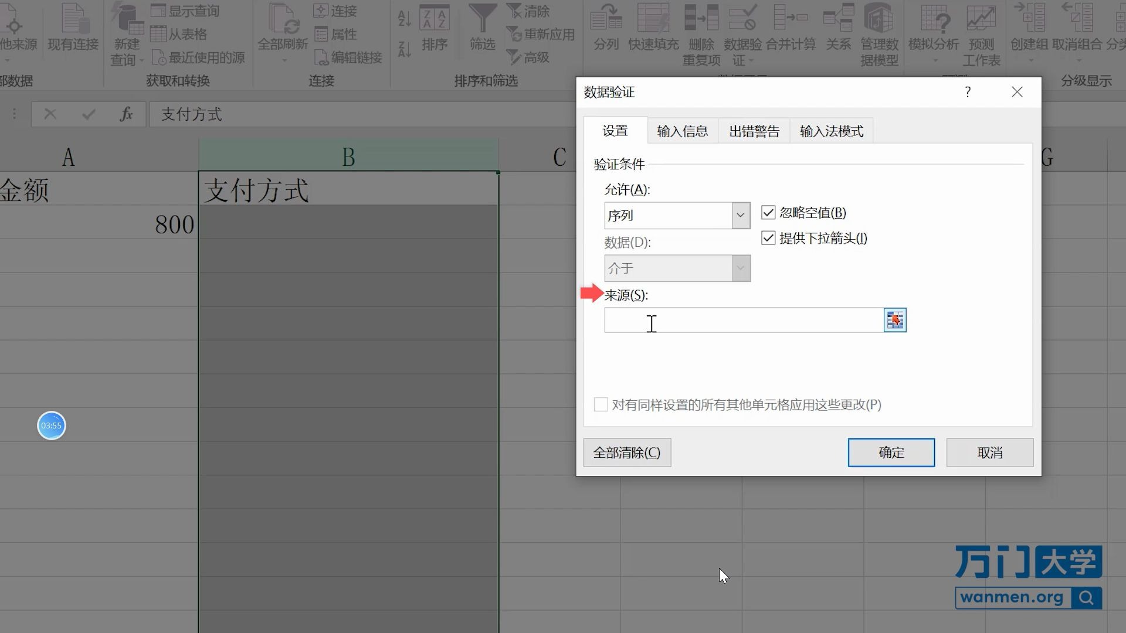Toggle 忽略空值 ignore blank checkbox

768,213
